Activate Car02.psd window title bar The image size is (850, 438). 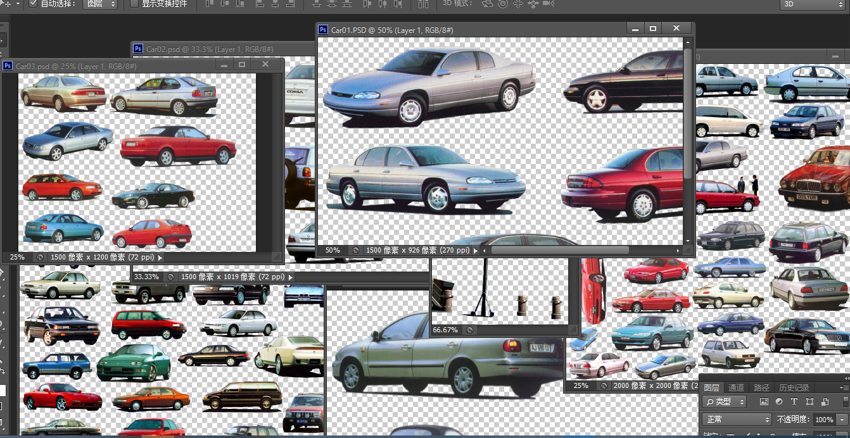[223, 49]
